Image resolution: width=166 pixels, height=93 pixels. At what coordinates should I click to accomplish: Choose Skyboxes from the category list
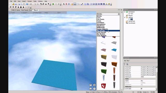coord(108,26)
